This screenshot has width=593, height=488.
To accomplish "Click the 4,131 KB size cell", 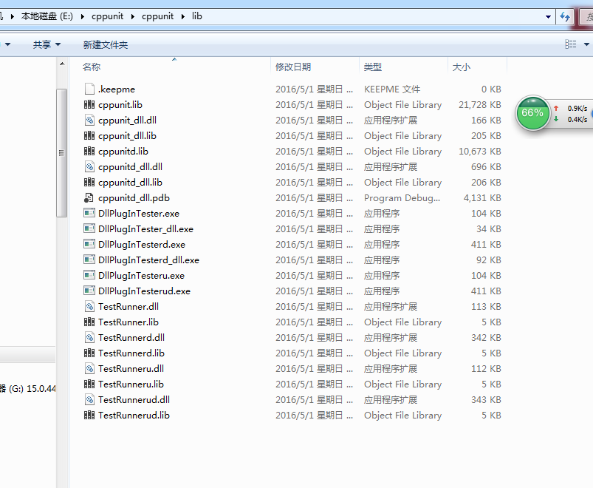I will [x=482, y=197].
